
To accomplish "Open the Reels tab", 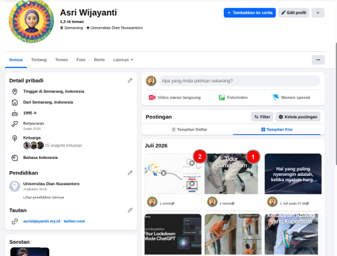I will pyautogui.click(x=99, y=60).
